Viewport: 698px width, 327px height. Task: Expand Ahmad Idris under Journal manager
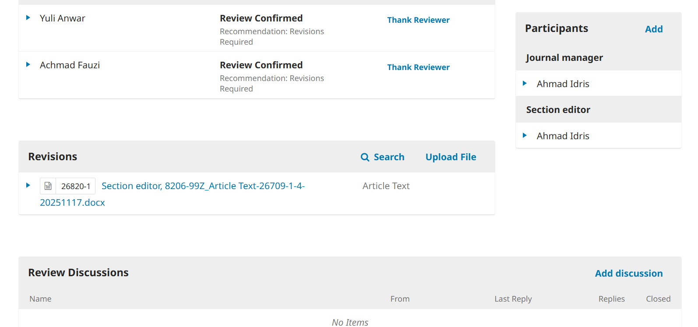click(x=525, y=84)
